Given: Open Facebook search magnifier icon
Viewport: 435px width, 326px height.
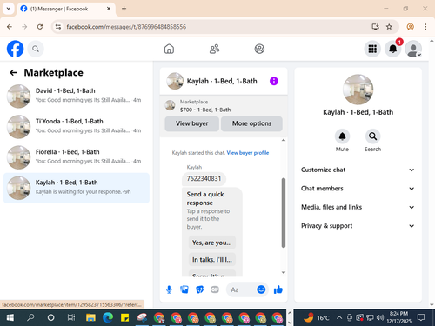Looking at the screenshot, I should pyautogui.click(x=36, y=49).
